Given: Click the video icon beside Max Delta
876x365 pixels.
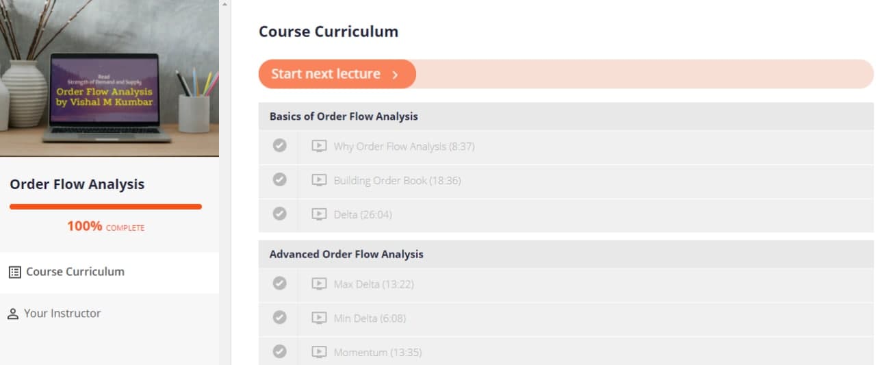Looking at the screenshot, I should pos(319,284).
